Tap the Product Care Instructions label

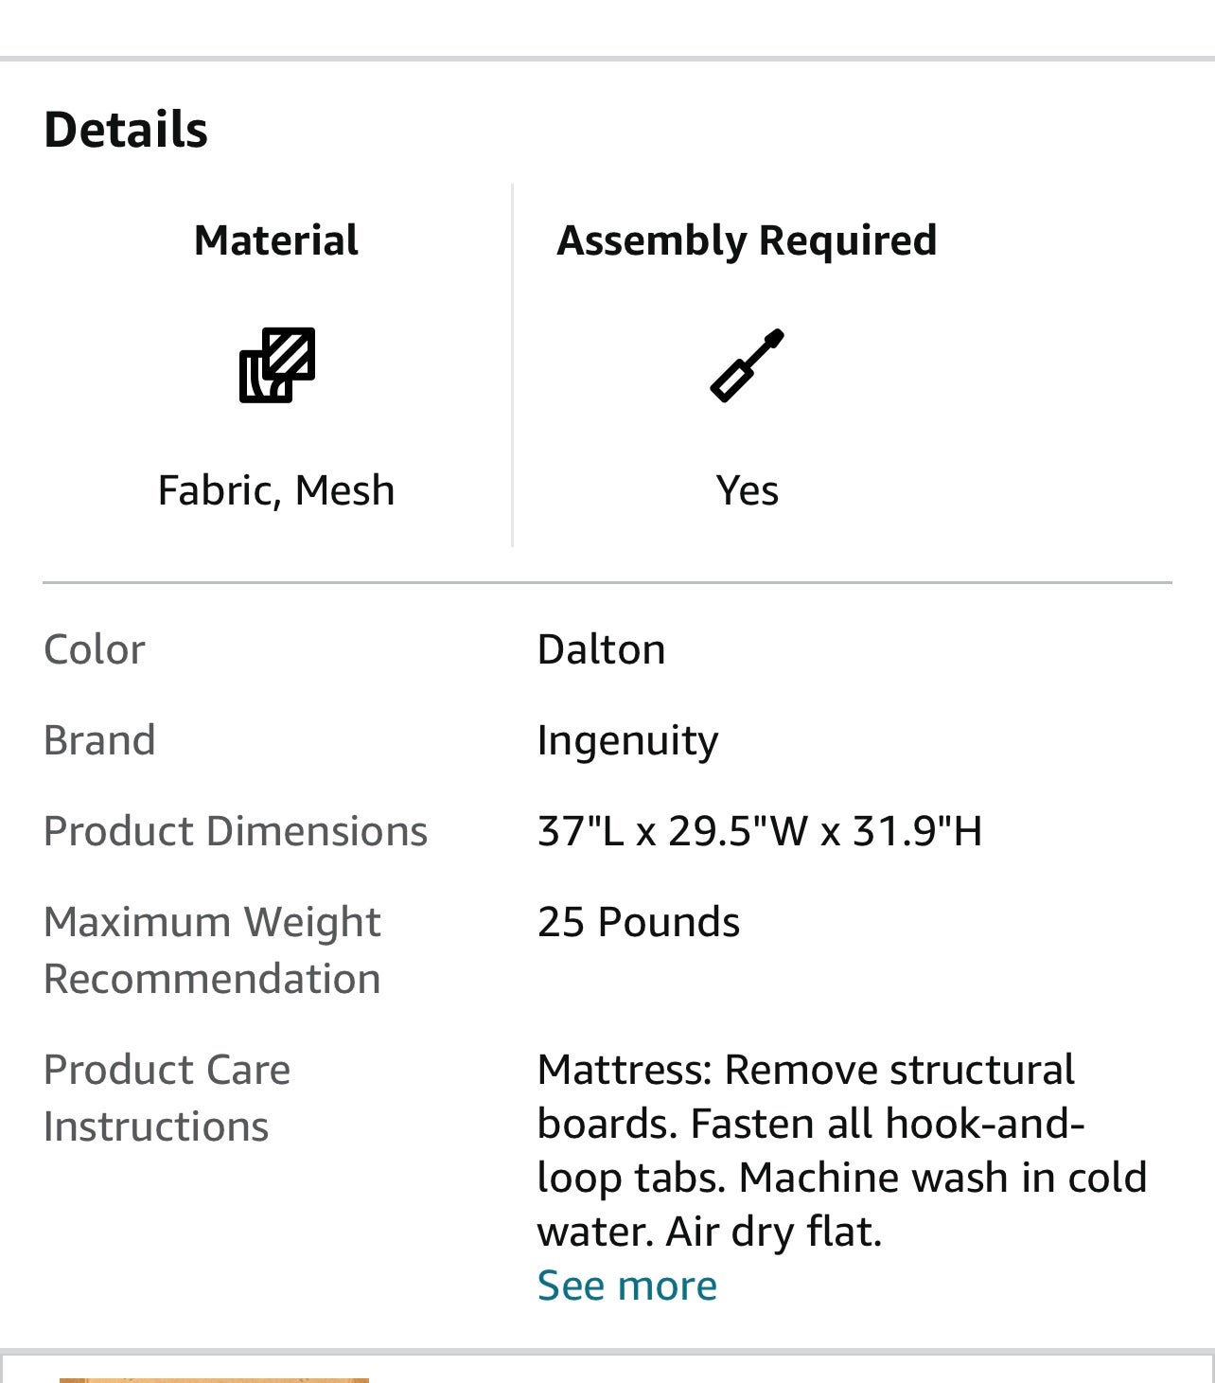[167, 1097]
